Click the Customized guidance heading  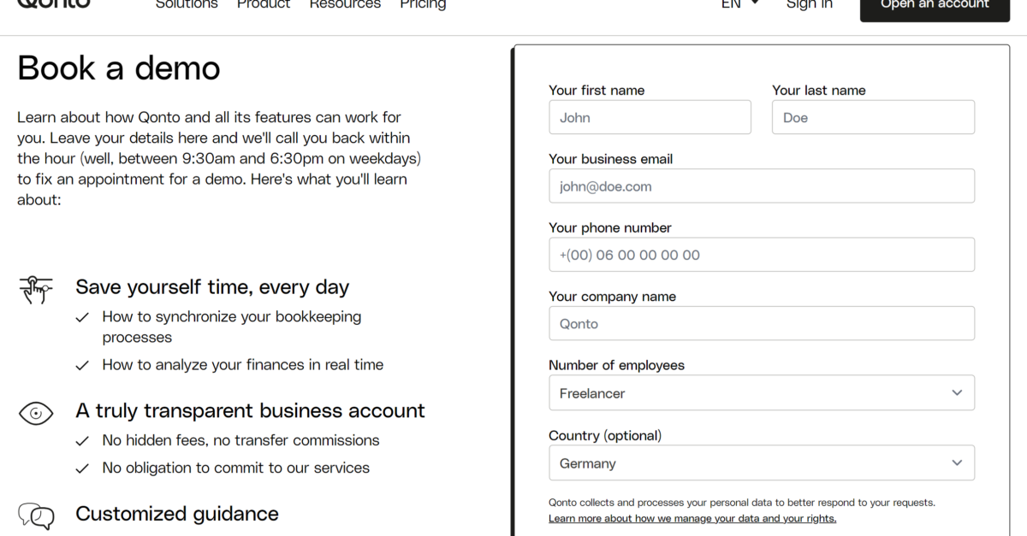(x=177, y=514)
